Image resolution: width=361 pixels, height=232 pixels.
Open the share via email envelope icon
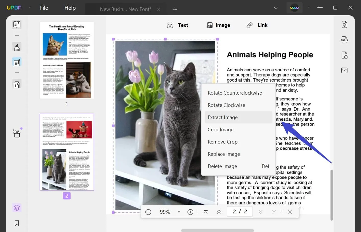pyautogui.click(x=344, y=70)
